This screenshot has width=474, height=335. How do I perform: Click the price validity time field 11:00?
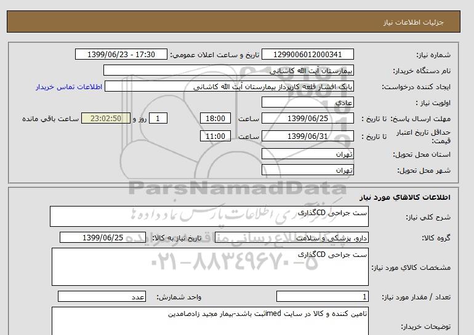[x=215, y=136]
